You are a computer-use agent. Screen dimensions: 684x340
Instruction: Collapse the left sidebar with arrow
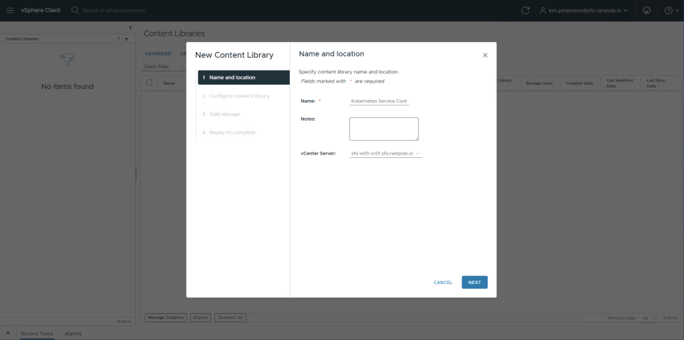tap(130, 27)
